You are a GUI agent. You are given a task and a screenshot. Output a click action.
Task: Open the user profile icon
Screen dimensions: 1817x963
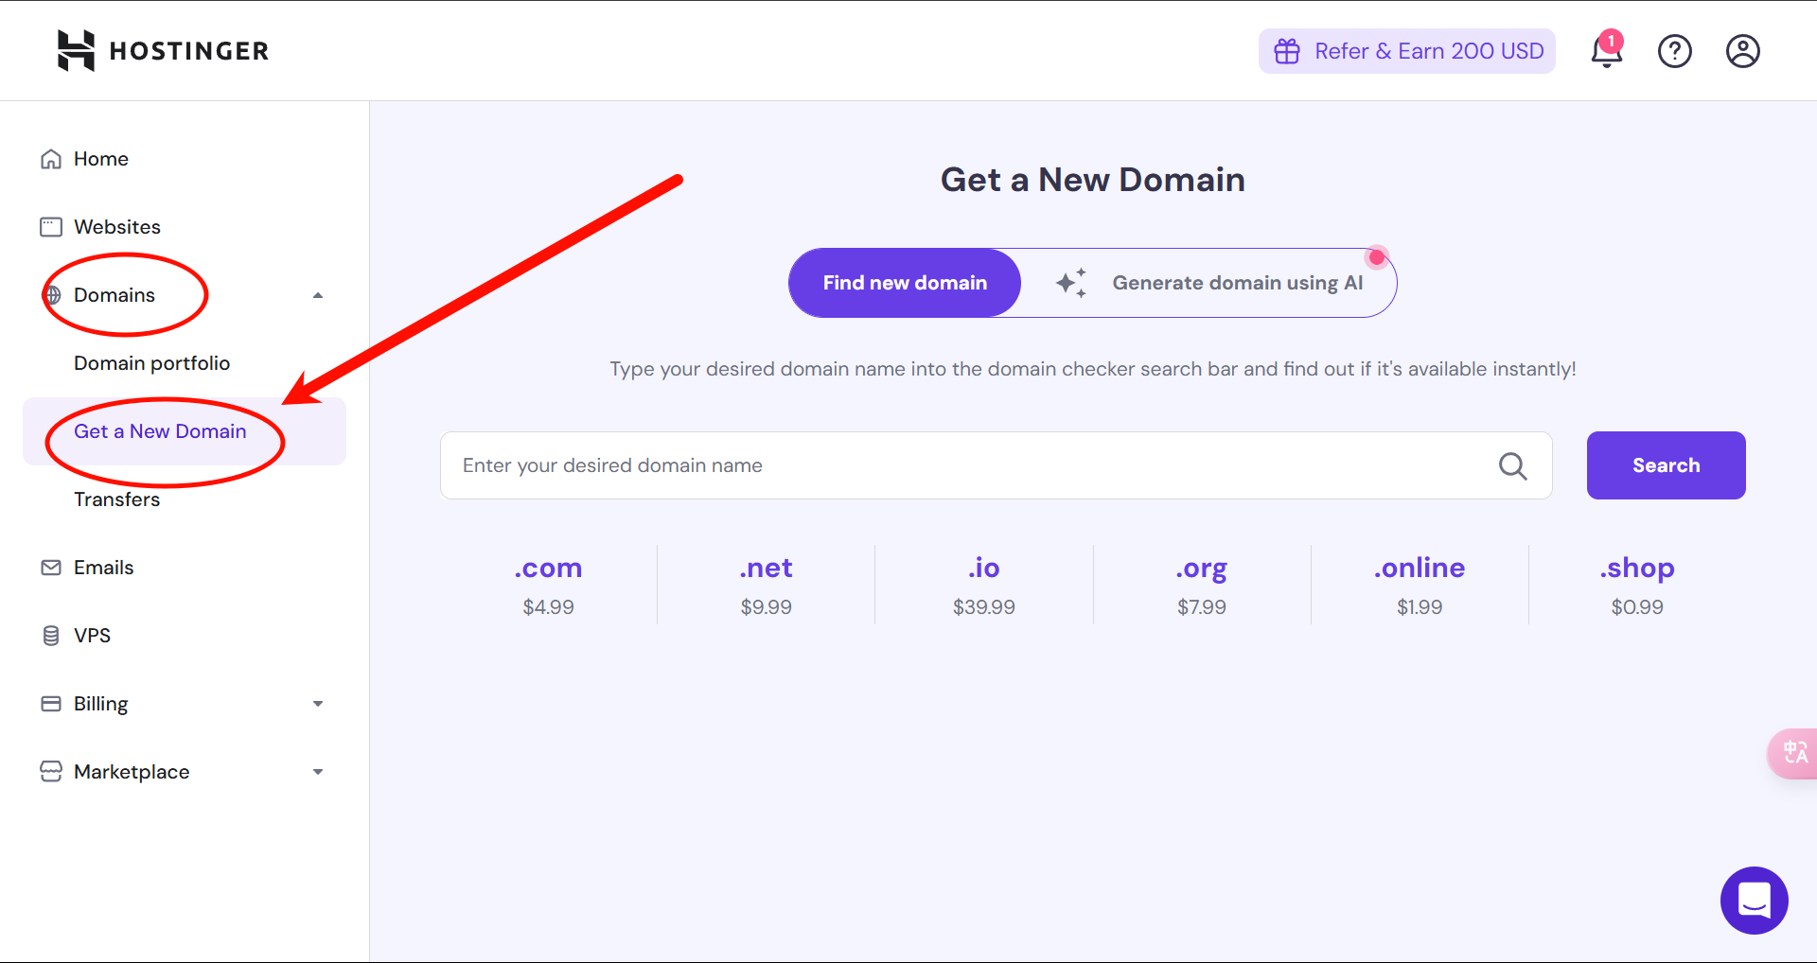coord(1742,51)
